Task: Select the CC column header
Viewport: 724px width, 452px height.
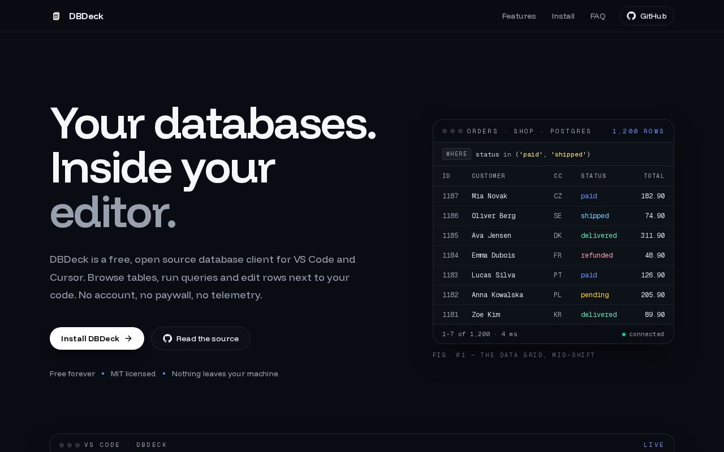Action: tap(558, 176)
